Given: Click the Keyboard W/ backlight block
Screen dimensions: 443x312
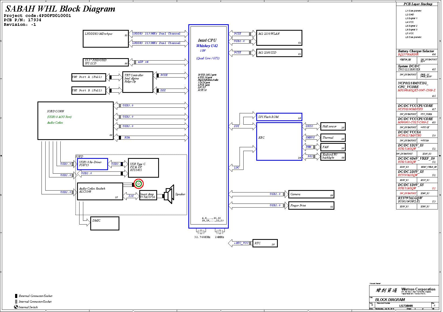Looking at the screenshot, I should point(333,156).
